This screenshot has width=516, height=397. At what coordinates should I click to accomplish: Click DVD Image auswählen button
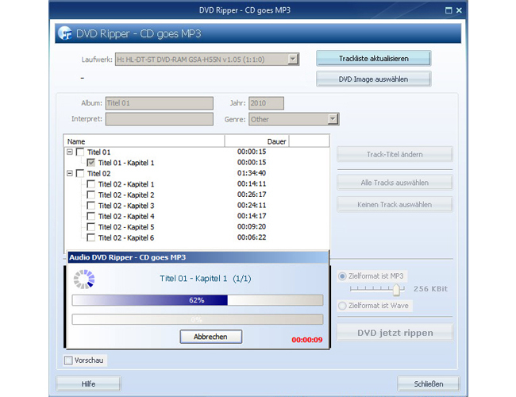click(x=374, y=79)
